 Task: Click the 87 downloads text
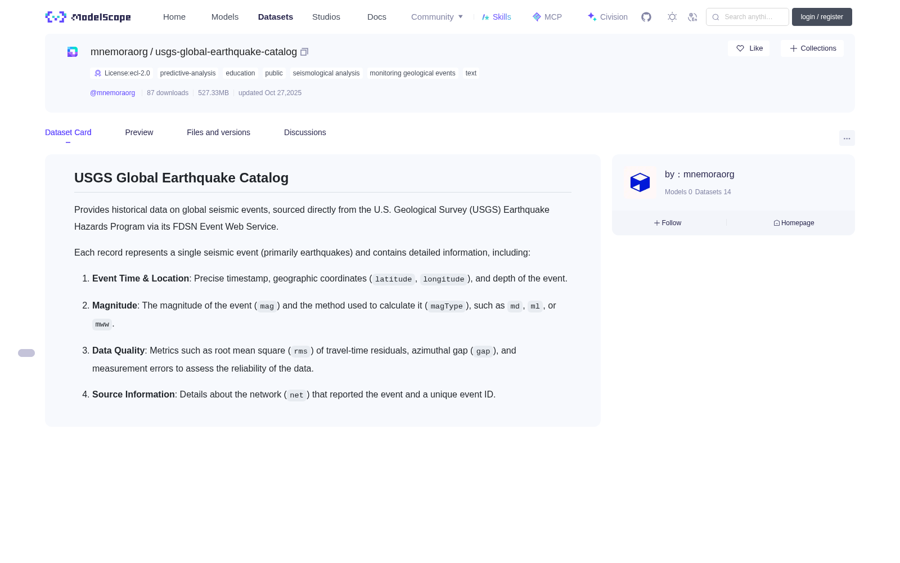[x=168, y=93]
